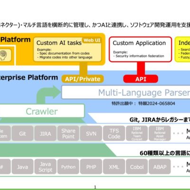Click the page number 1
This screenshot has height=190, width=190.
click(x=95, y=187)
